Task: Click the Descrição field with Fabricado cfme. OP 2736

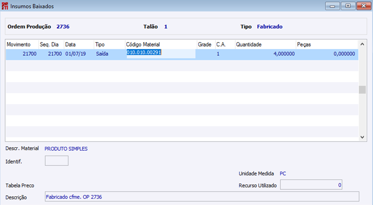Action: (x=202, y=197)
